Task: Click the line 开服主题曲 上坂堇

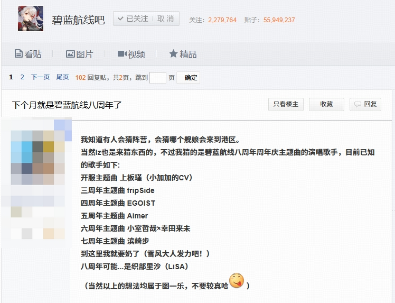Action: point(137,178)
